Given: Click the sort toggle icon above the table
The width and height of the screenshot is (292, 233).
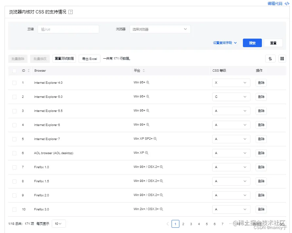Looking at the screenshot, I should (270, 59).
